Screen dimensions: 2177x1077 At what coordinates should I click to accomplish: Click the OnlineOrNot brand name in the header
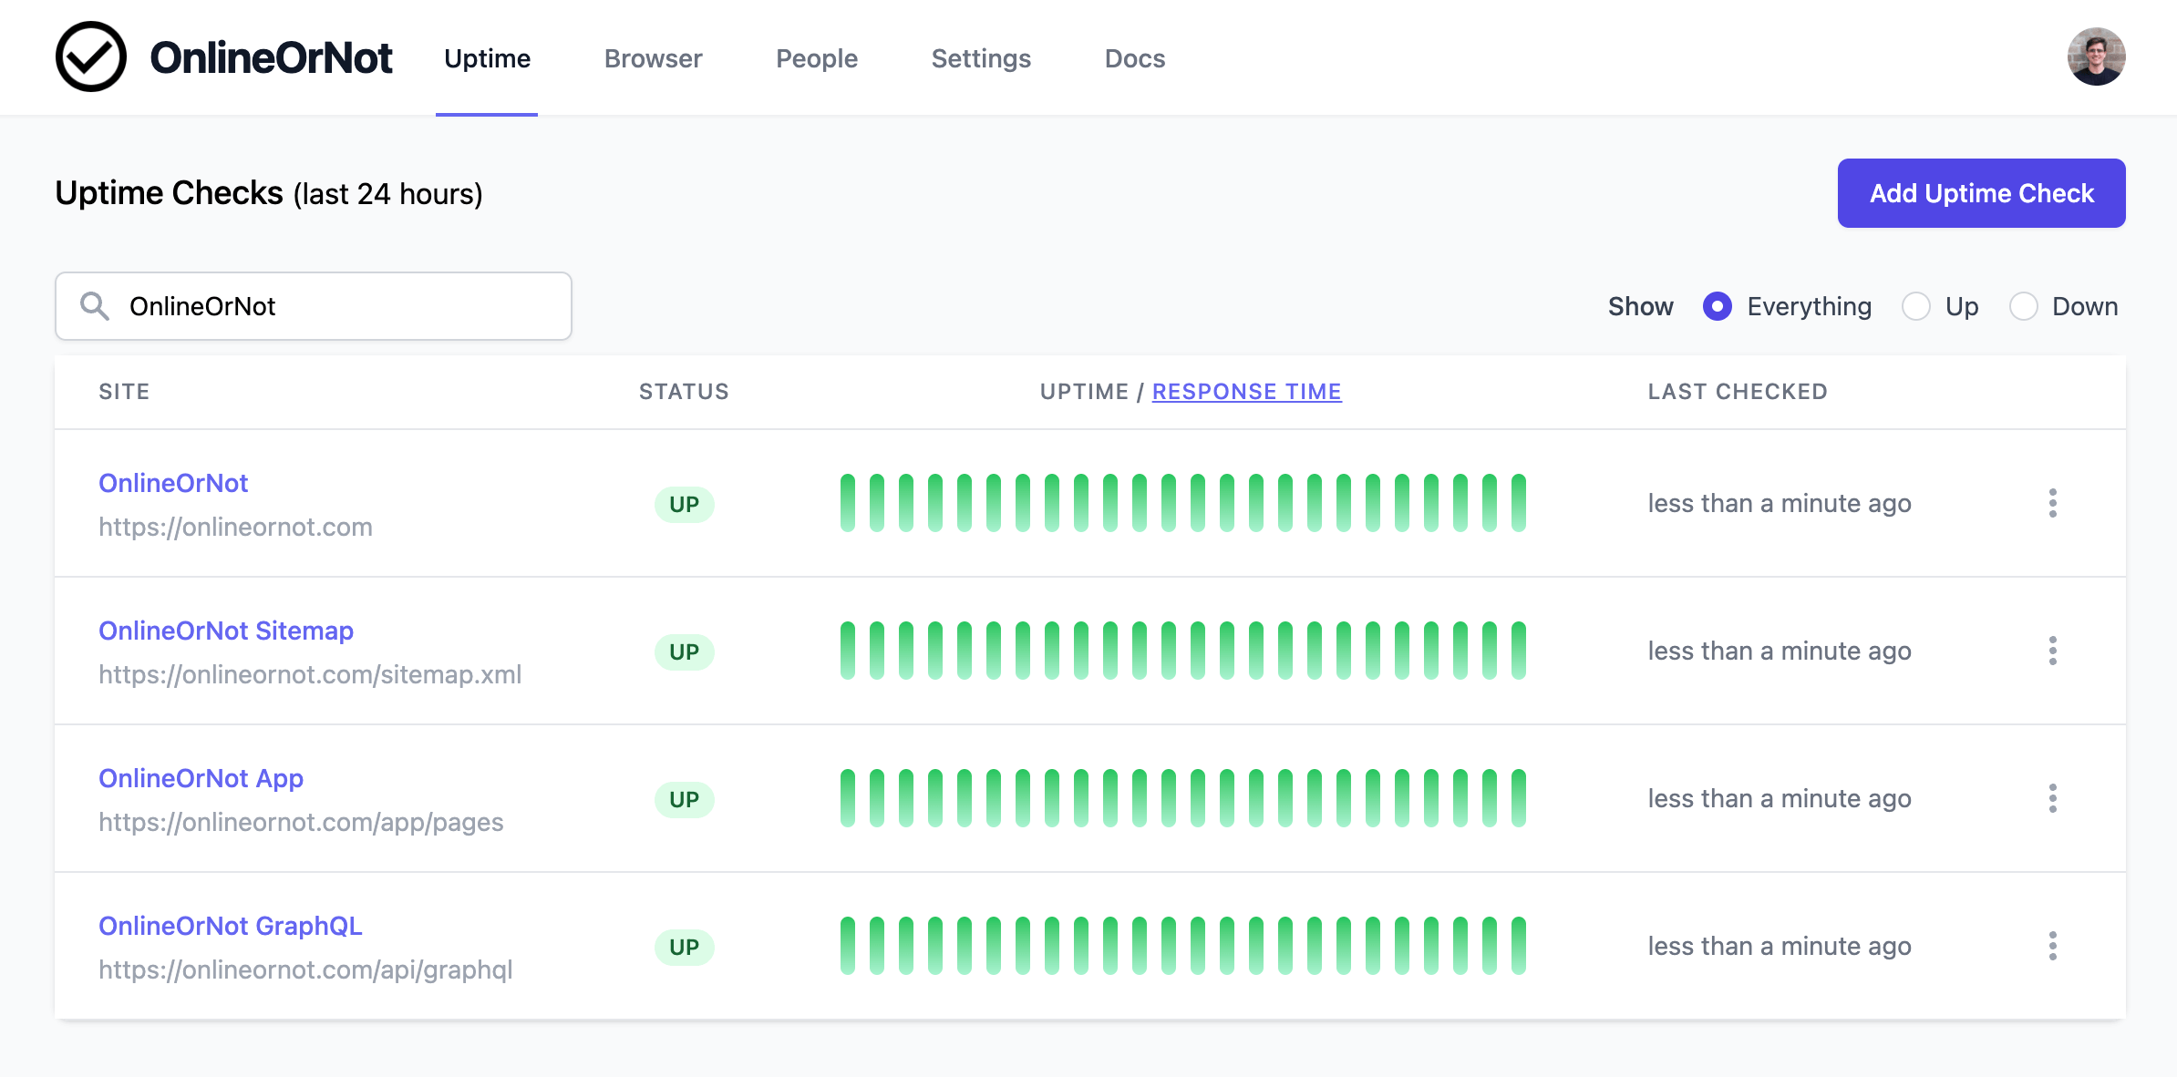(271, 57)
